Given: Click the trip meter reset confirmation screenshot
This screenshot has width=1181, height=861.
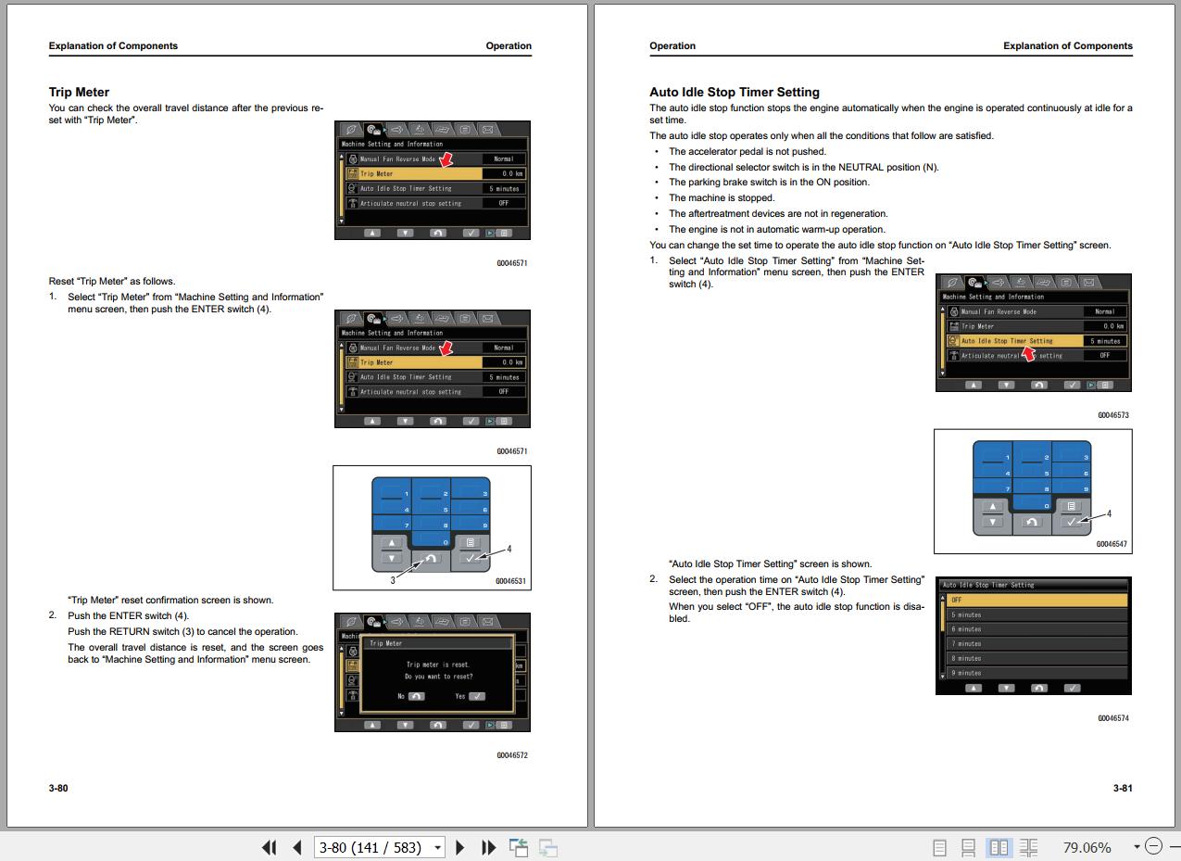Looking at the screenshot, I should point(433,672).
